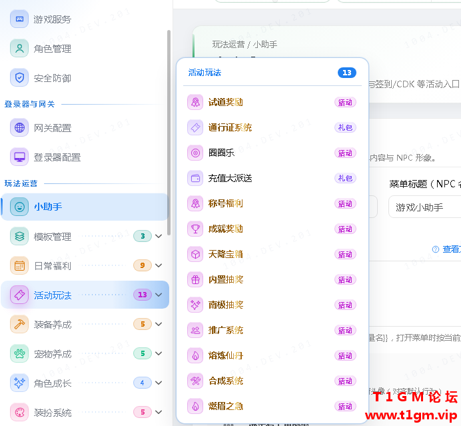Click the 宠物养成 paw icon
This screenshot has width=461, height=426.
pyautogui.click(x=19, y=353)
